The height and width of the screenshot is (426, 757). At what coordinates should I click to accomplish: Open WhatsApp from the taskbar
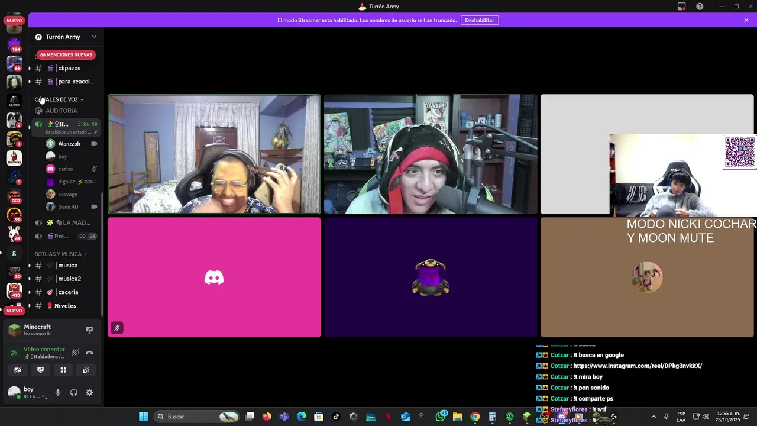pyautogui.click(x=441, y=417)
